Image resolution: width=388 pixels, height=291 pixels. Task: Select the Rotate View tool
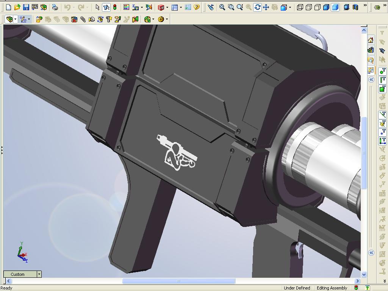[x=257, y=7]
